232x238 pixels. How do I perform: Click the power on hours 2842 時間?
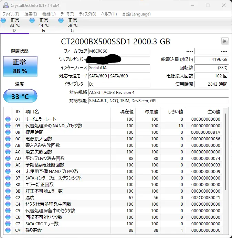(x=211, y=84)
